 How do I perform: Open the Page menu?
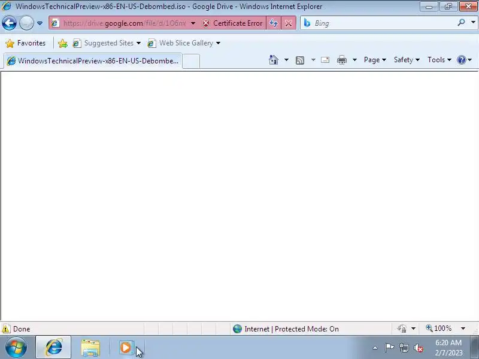375,60
